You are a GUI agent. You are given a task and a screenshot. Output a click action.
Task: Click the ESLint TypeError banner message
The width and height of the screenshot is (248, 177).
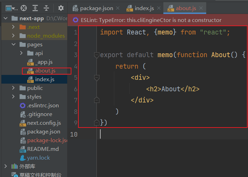pyautogui.click(x=151, y=20)
